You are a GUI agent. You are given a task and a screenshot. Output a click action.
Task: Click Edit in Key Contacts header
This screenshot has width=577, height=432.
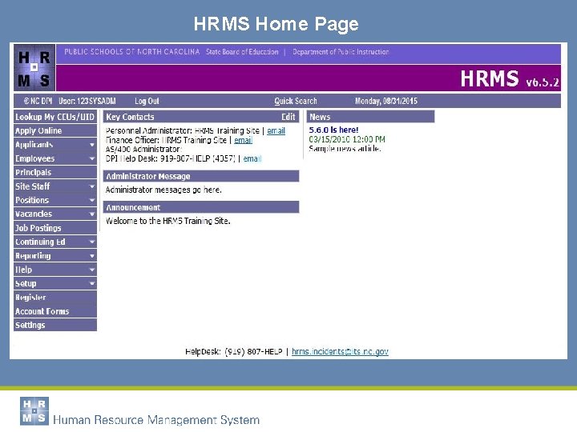288,117
